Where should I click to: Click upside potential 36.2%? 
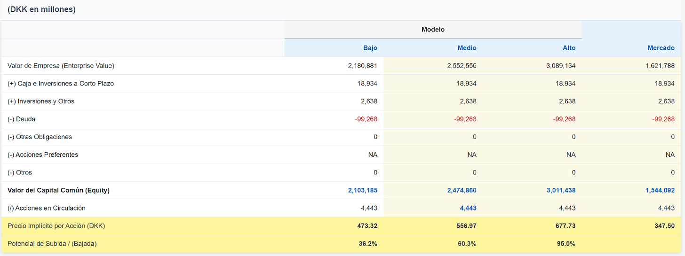(x=368, y=244)
